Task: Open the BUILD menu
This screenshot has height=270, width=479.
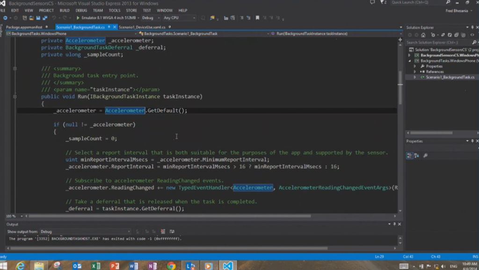Action: [x=65, y=10]
